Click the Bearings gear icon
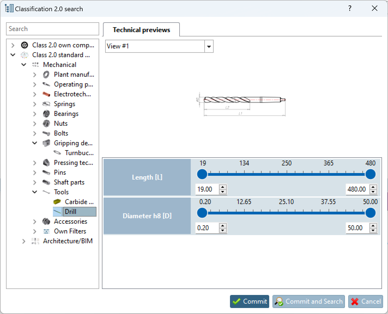Screen dimensions: 388x314 coord(46,114)
